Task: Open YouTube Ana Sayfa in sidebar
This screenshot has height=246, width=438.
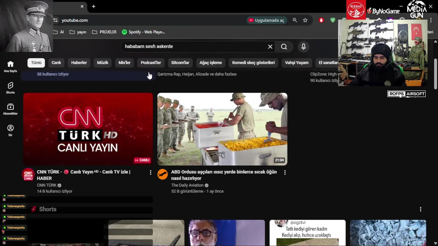Action: 10,66
